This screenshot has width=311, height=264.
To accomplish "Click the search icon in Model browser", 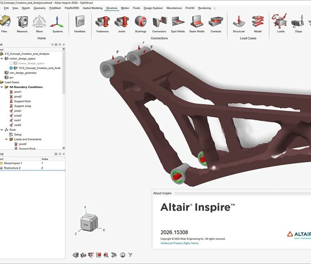I will click(x=60, y=45).
